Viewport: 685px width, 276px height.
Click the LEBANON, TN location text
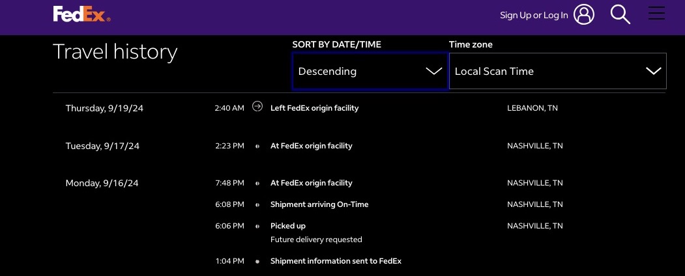click(x=532, y=108)
